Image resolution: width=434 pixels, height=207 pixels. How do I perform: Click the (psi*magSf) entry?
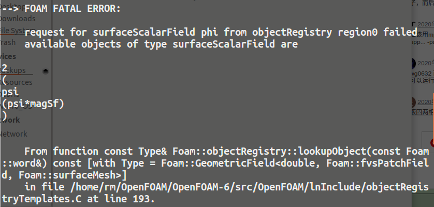click(x=33, y=105)
